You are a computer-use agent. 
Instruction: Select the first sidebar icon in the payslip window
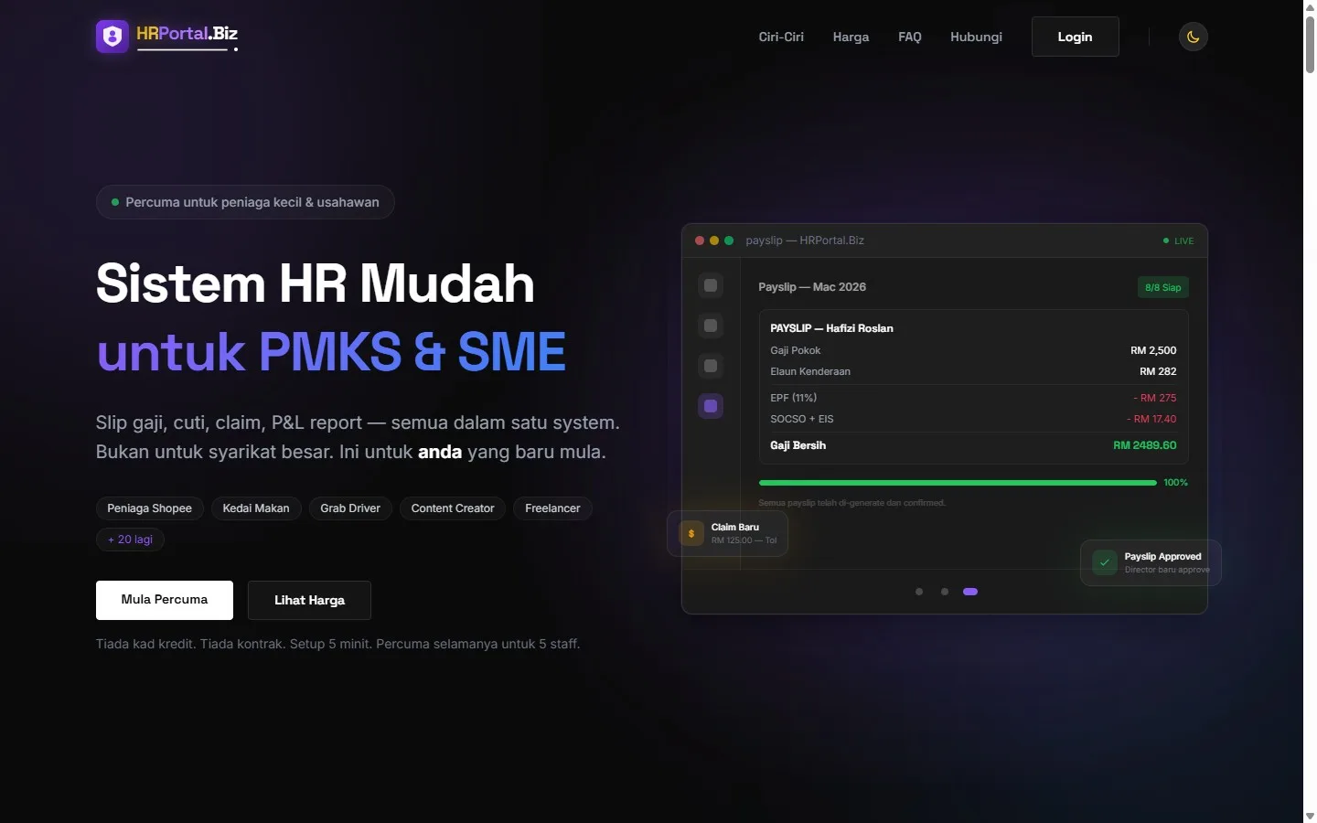[x=711, y=285]
